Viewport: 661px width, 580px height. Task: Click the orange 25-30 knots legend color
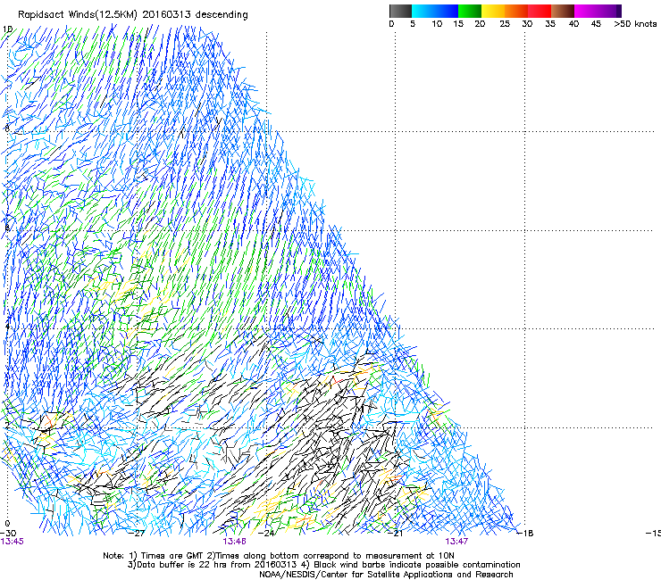click(x=516, y=11)
